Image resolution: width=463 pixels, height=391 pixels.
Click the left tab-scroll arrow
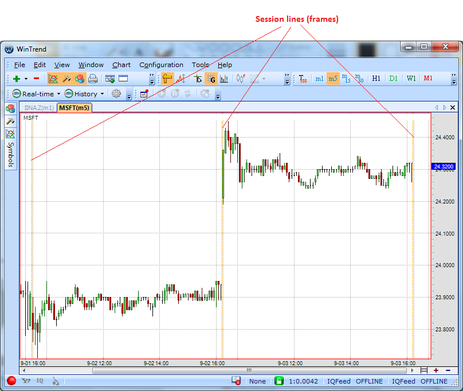(437, 108)
